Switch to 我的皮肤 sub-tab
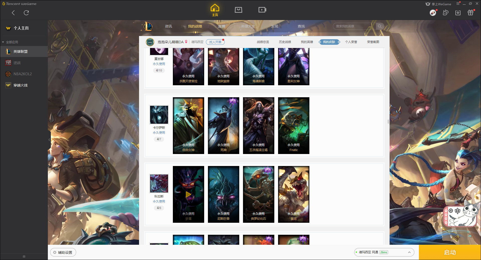The height and width of the screenshot is (260, 481). 329,42
